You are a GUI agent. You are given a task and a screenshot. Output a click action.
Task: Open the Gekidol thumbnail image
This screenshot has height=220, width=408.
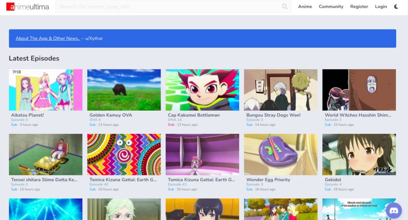tap(359, 154)
